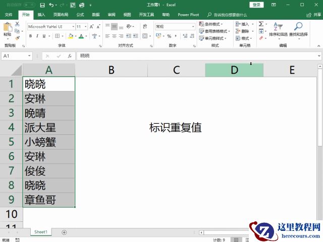The height and width of the screenshot is (242, 323).
Task: Expand the 条件格式 conditional formatting menu
Action: [211, 24]
